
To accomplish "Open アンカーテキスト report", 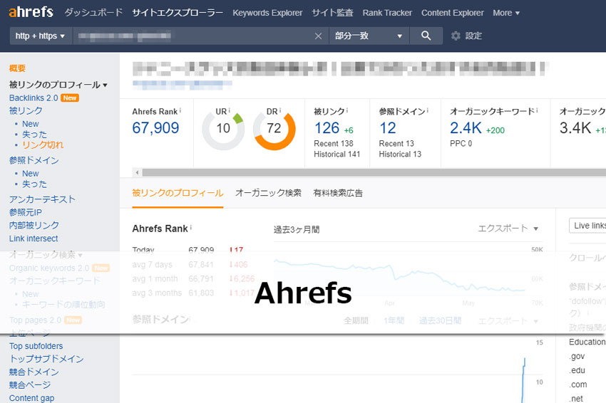I will [x=42, y=199].
